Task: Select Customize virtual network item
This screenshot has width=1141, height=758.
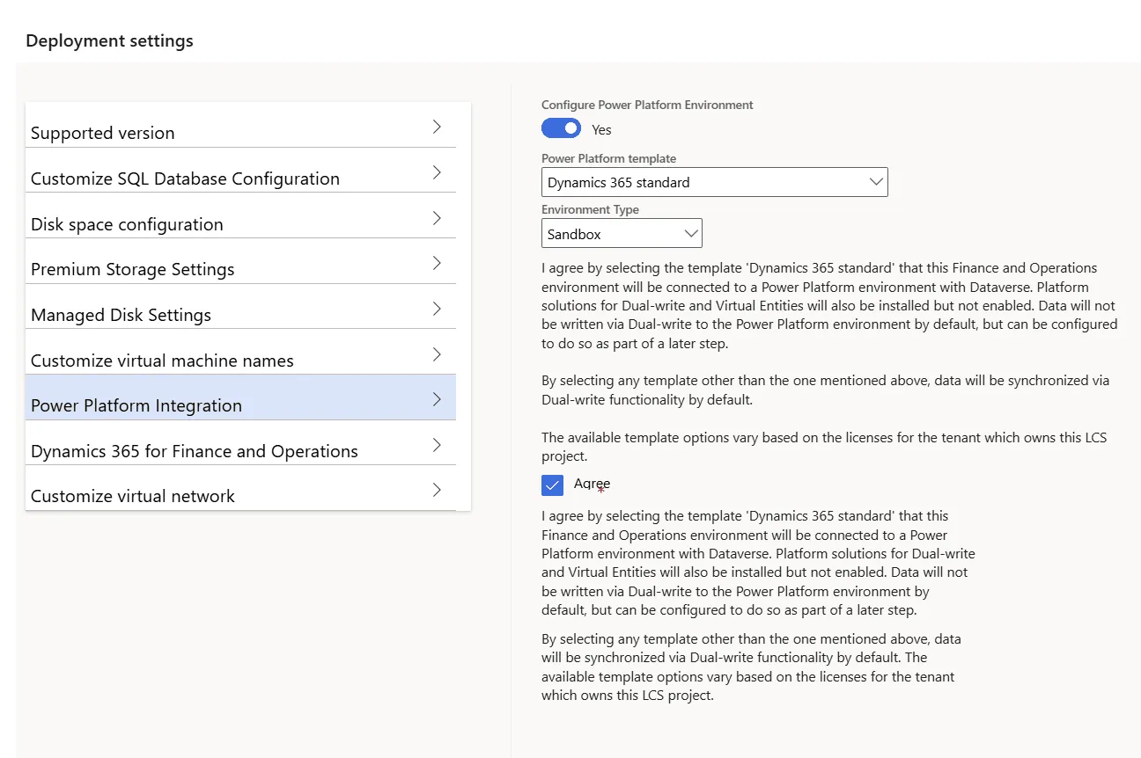Action: (240, 488)
